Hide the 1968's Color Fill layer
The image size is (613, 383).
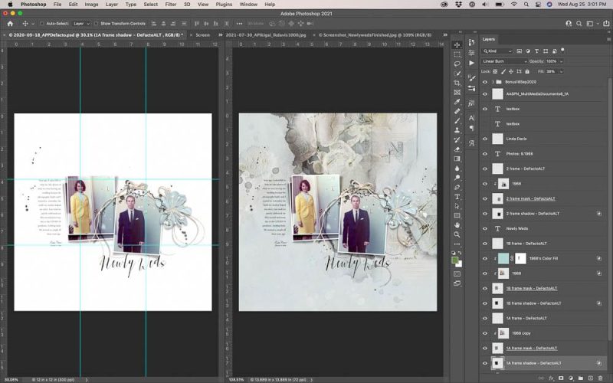[x=485, y=258]
